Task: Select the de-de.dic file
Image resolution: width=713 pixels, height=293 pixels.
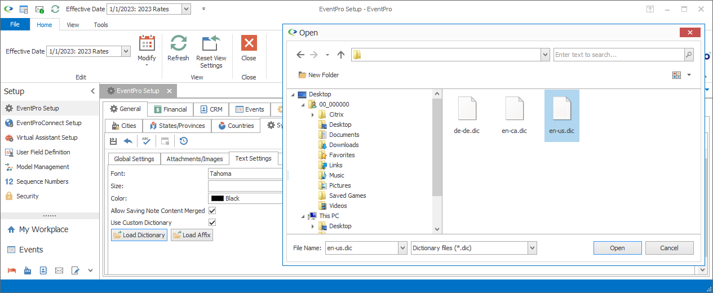Action: tap(467, 116)
